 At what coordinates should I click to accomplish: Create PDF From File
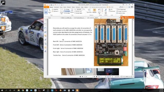(x=99, y=11)
